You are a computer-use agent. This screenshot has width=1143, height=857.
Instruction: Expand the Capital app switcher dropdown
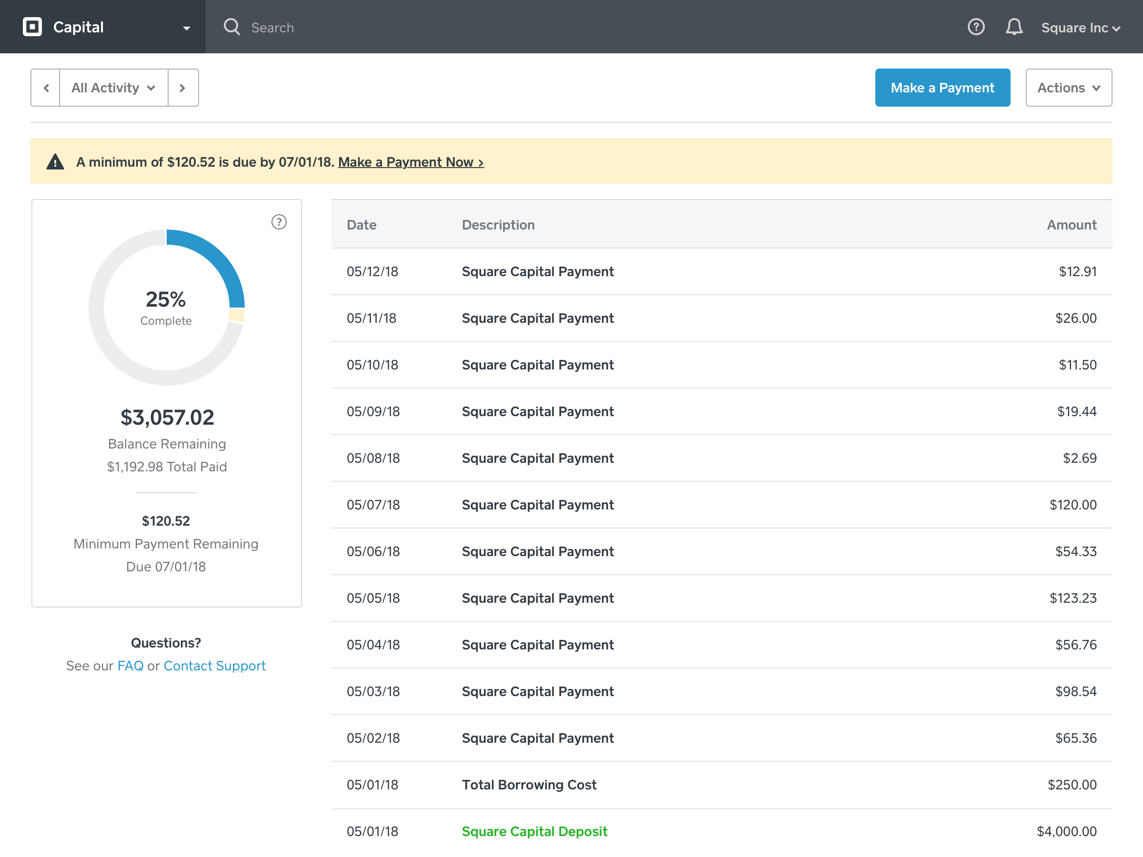[x=187, y=28]
